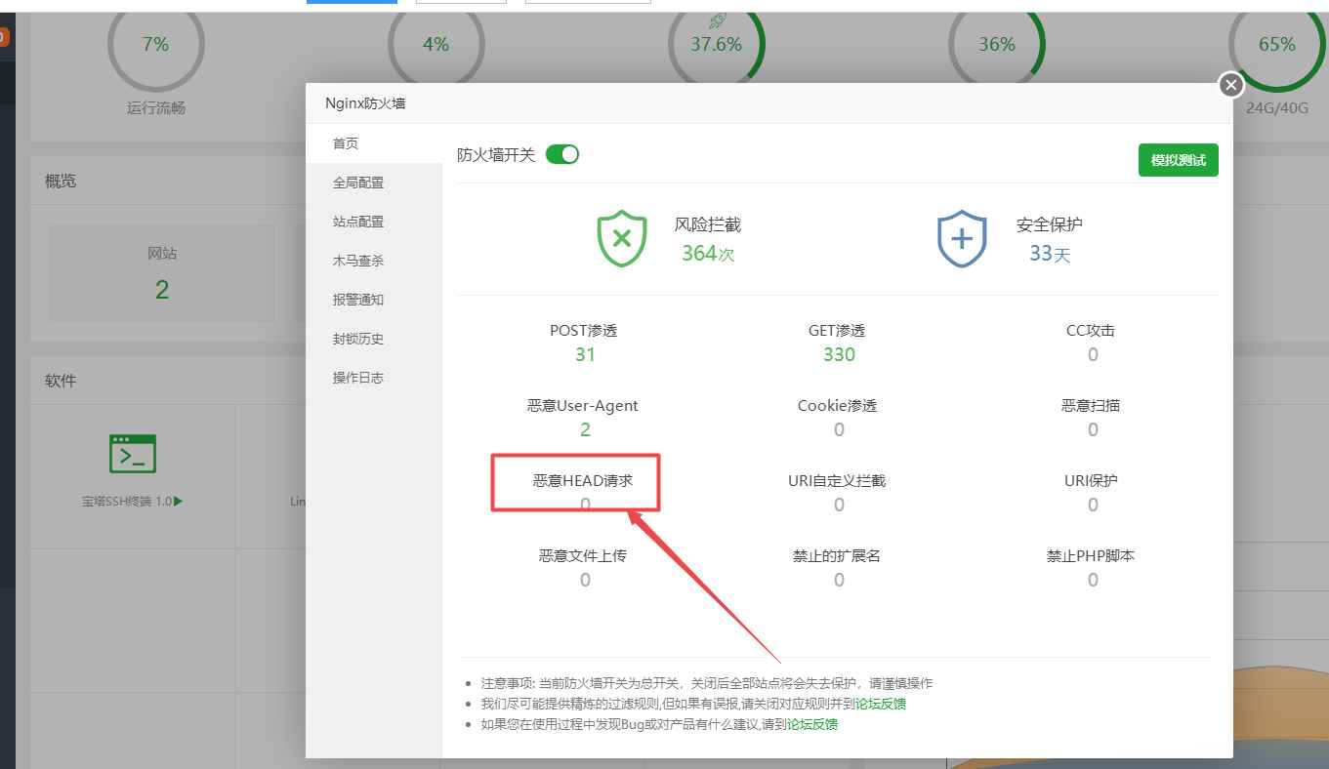Click the 禁止的扩展名 label

click(x=837, y=555)
